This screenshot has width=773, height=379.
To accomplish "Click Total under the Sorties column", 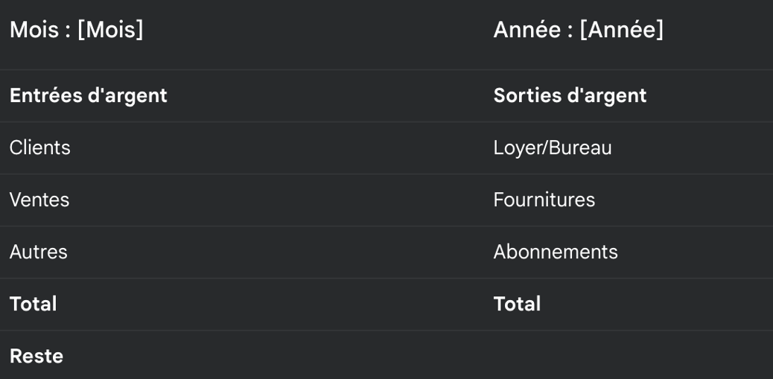I will 517,304.
